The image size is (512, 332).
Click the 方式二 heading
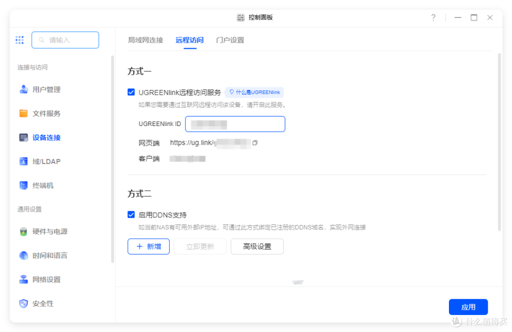pyautogui.click(x=139, y=194)
